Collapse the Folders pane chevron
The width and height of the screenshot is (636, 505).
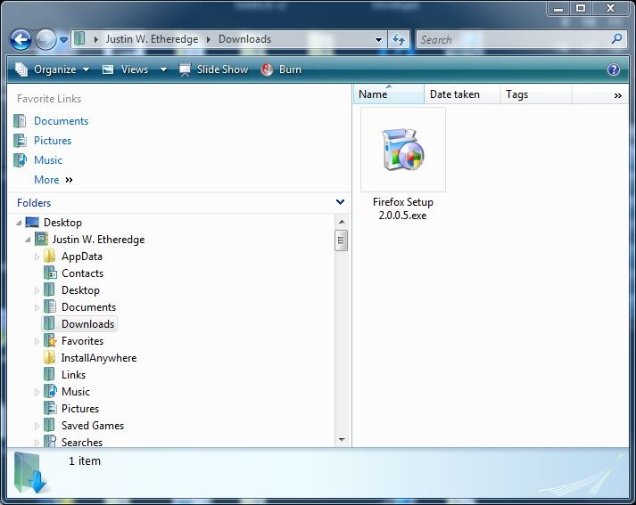coord(341,202)
